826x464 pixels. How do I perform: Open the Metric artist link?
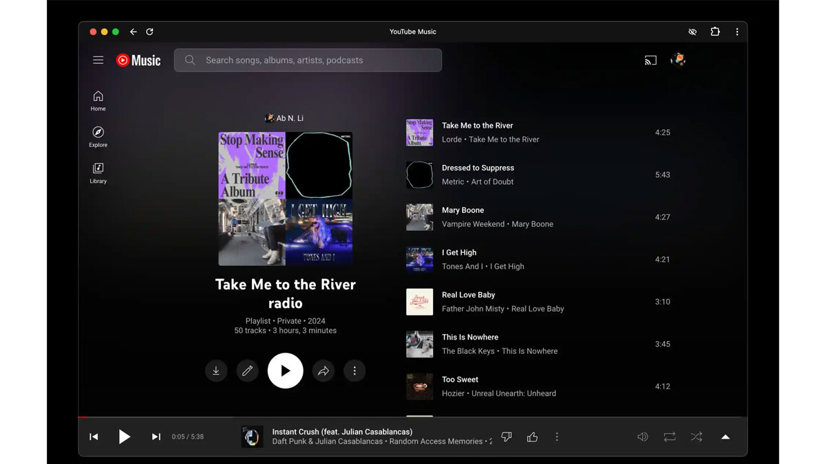pyautogui.click(x=453, y=182)
